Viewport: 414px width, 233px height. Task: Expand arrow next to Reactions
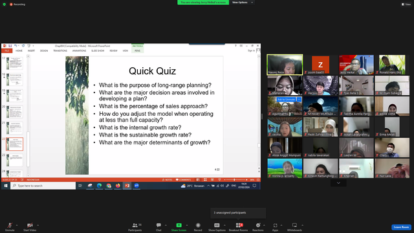tap(264, 225)
